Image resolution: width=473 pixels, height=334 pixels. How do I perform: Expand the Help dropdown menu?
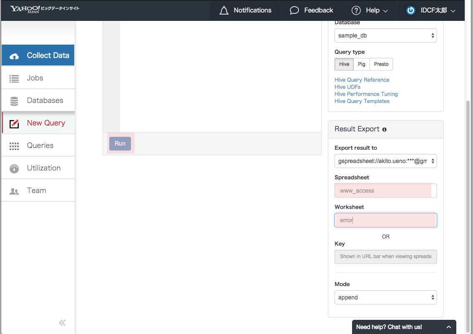tap(370, 10)
